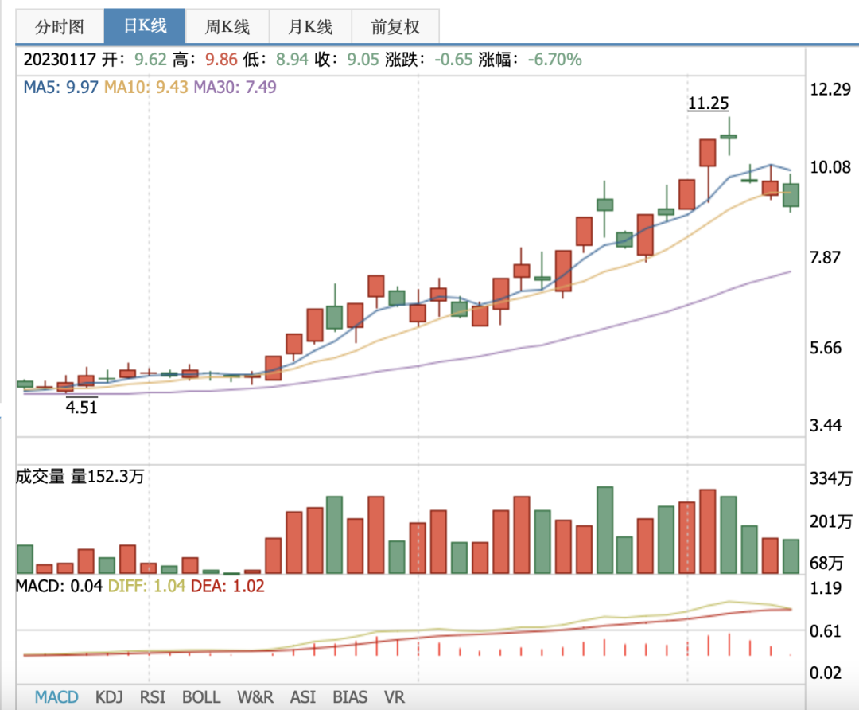The height and width of the screenshot is (710, 859).
Task: Select the BOLL indicator
Action: pyautogui.click(x=201, y=697)
